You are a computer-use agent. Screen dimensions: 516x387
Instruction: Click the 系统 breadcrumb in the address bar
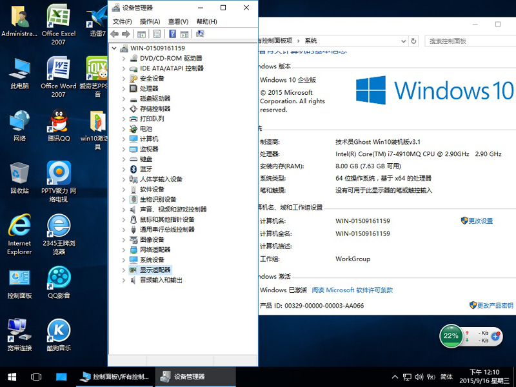[311, 41]
